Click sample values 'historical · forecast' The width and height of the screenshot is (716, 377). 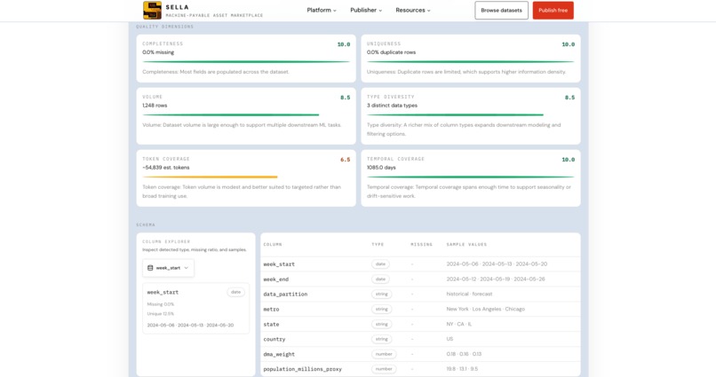(x=469, y=294)
